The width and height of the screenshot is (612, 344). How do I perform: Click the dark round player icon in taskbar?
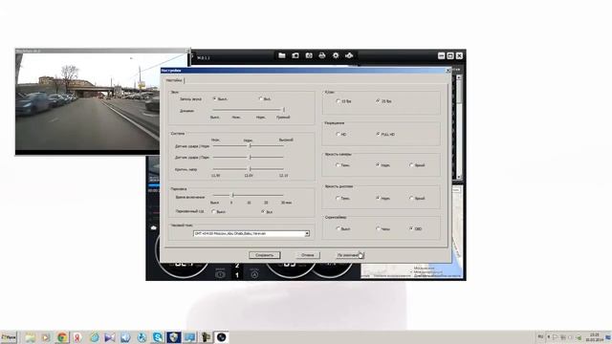(222, 337)
